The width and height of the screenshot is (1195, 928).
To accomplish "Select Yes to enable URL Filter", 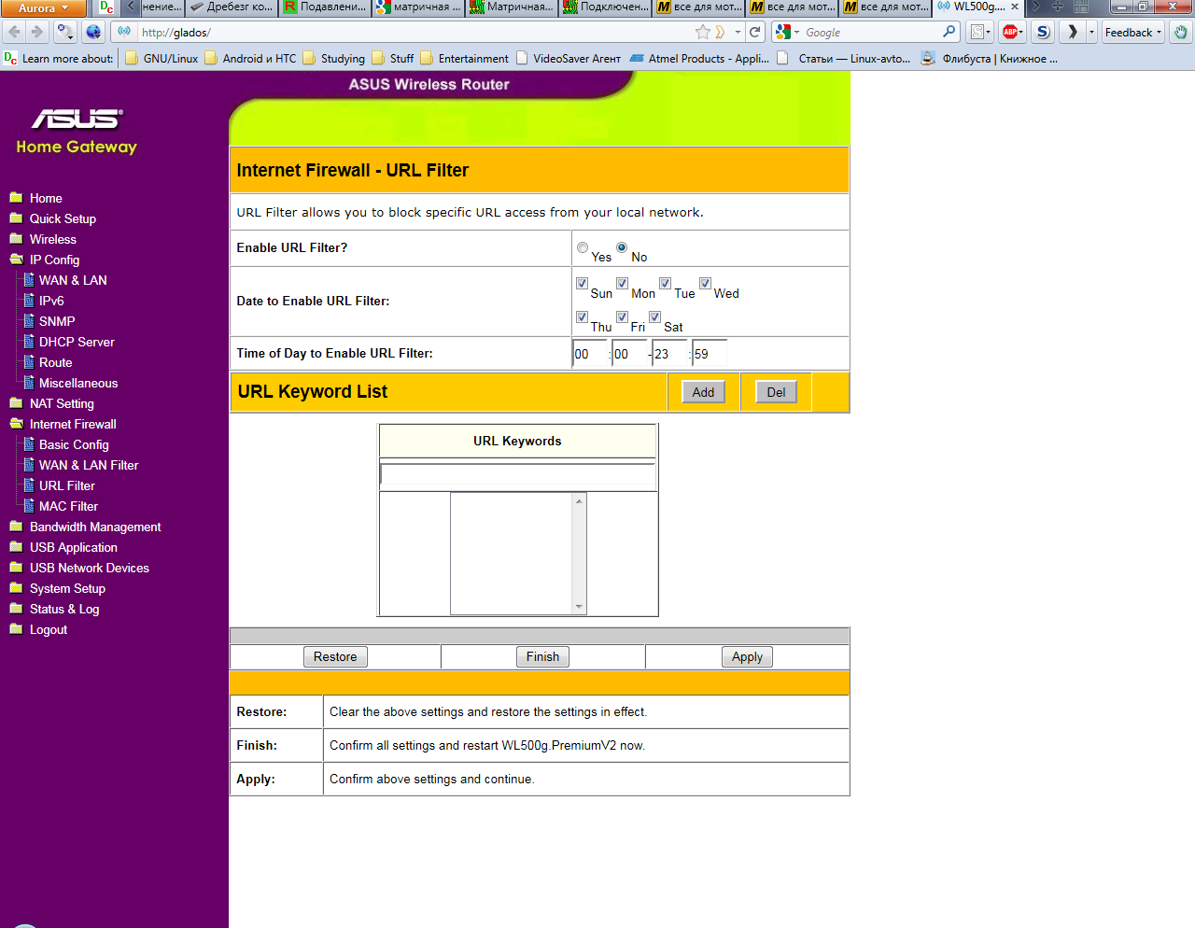I will click(583, 247).
